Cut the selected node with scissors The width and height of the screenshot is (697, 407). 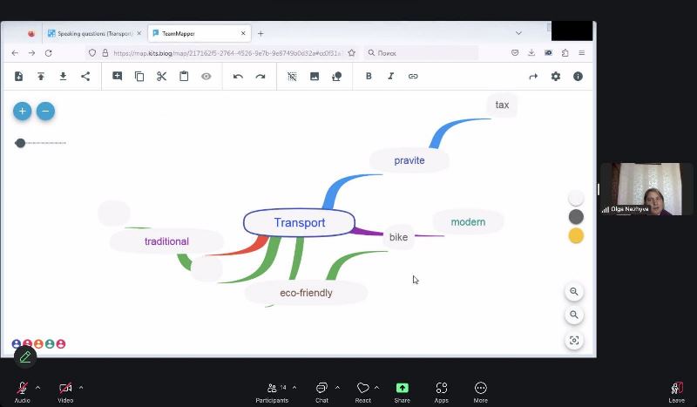[162, 77]
